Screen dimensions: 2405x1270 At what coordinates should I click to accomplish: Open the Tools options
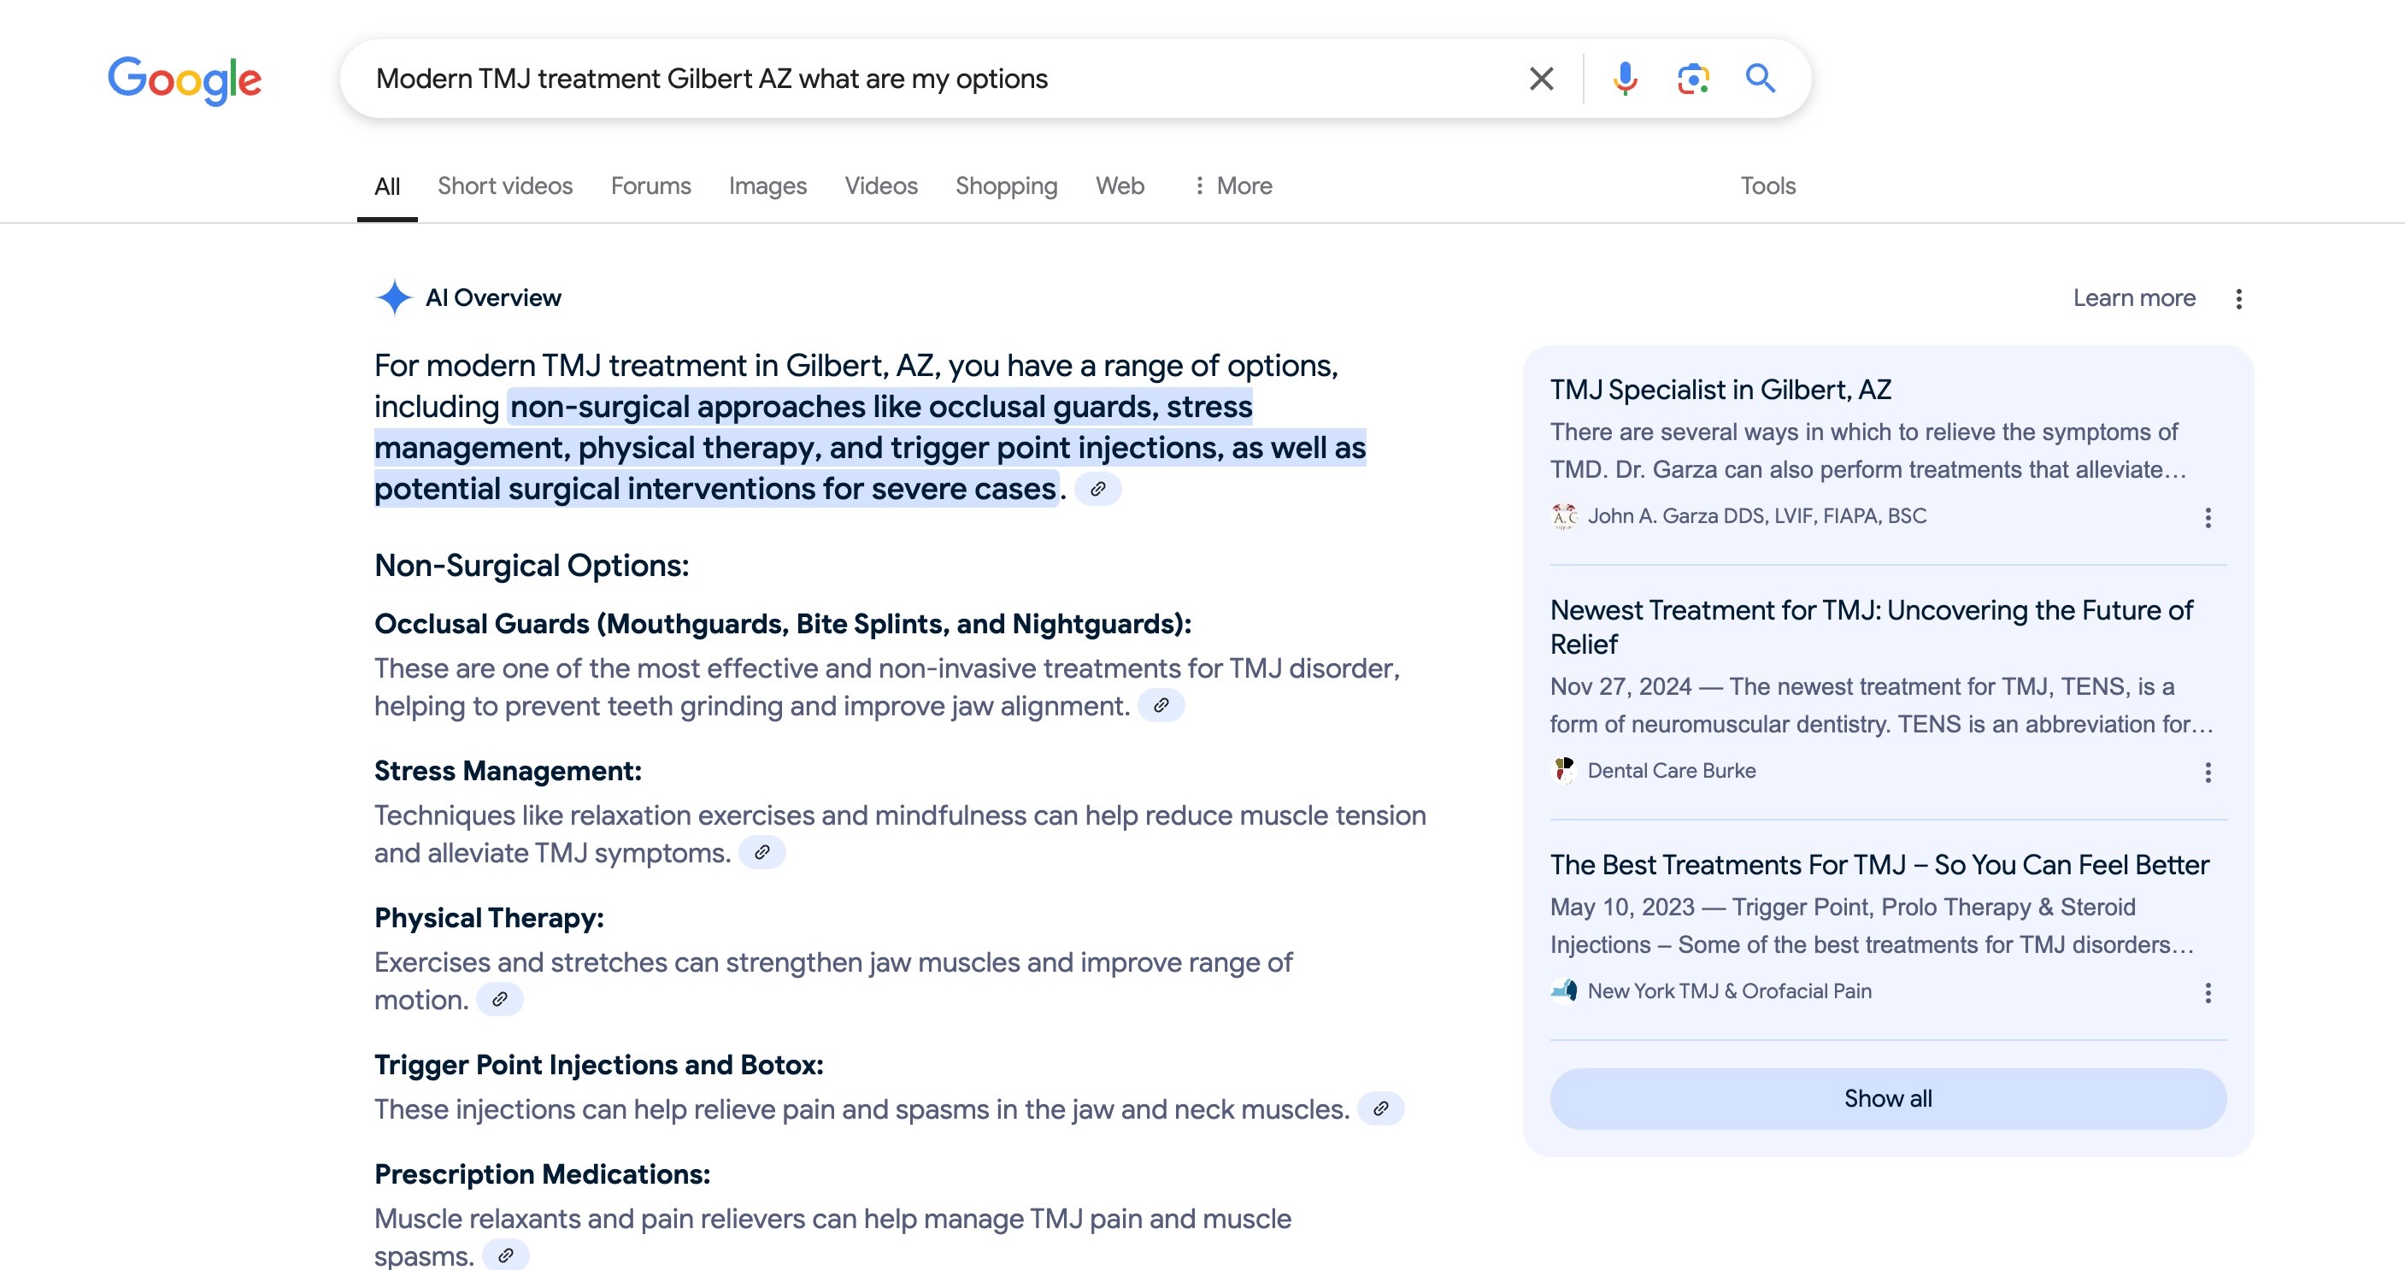(x=1767, y=185)
